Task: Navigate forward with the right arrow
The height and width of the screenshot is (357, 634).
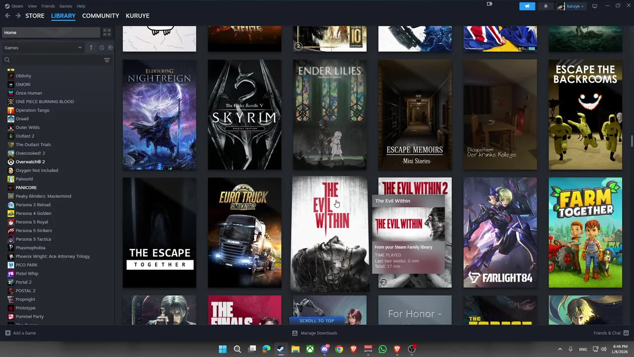Action: (x=18, y=16)
